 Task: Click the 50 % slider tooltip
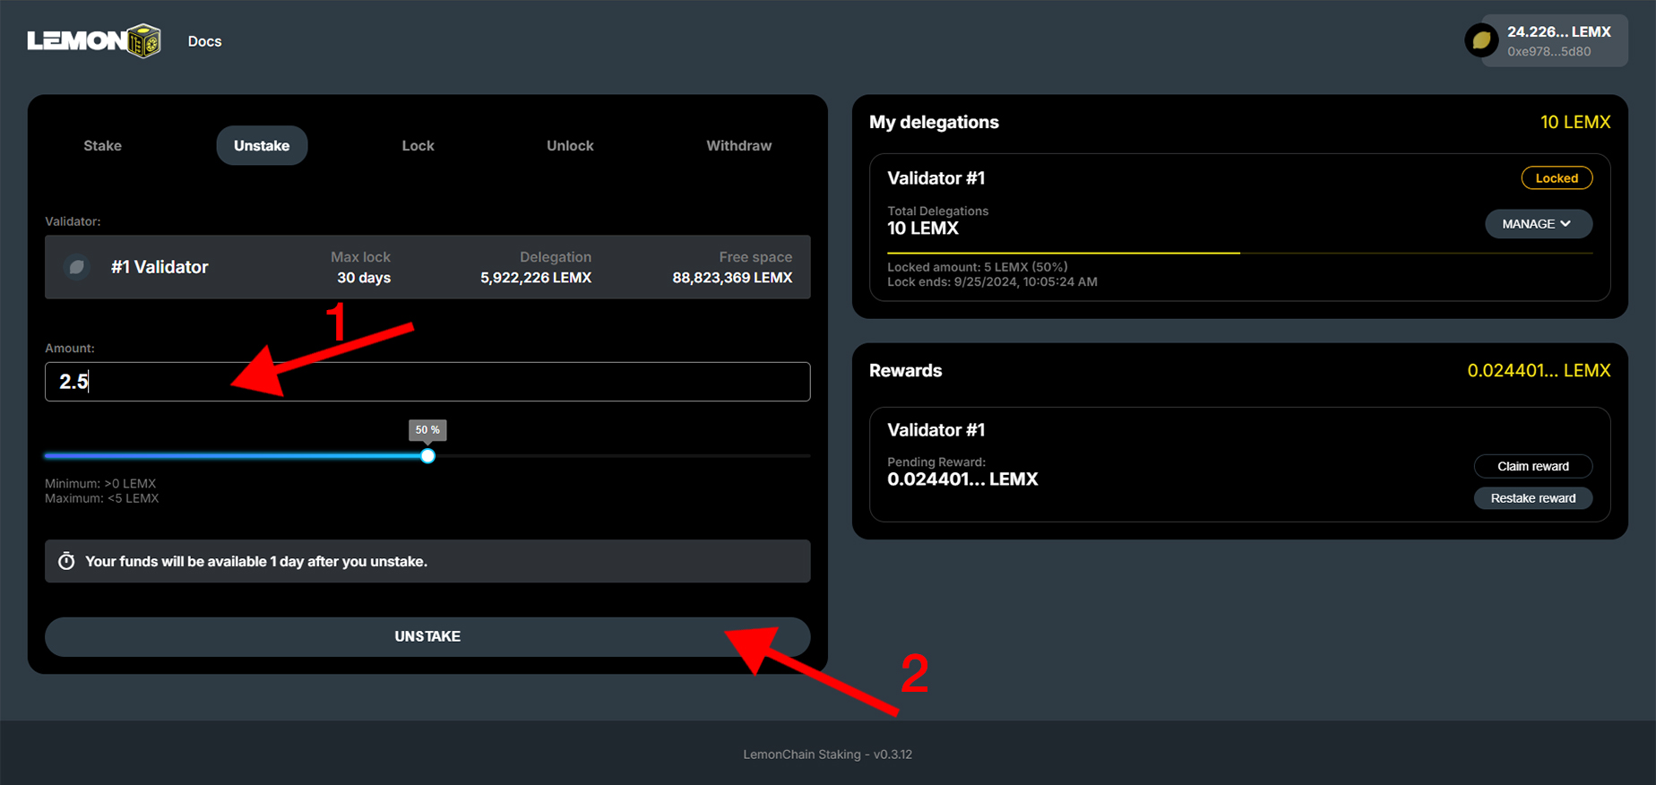427,430
